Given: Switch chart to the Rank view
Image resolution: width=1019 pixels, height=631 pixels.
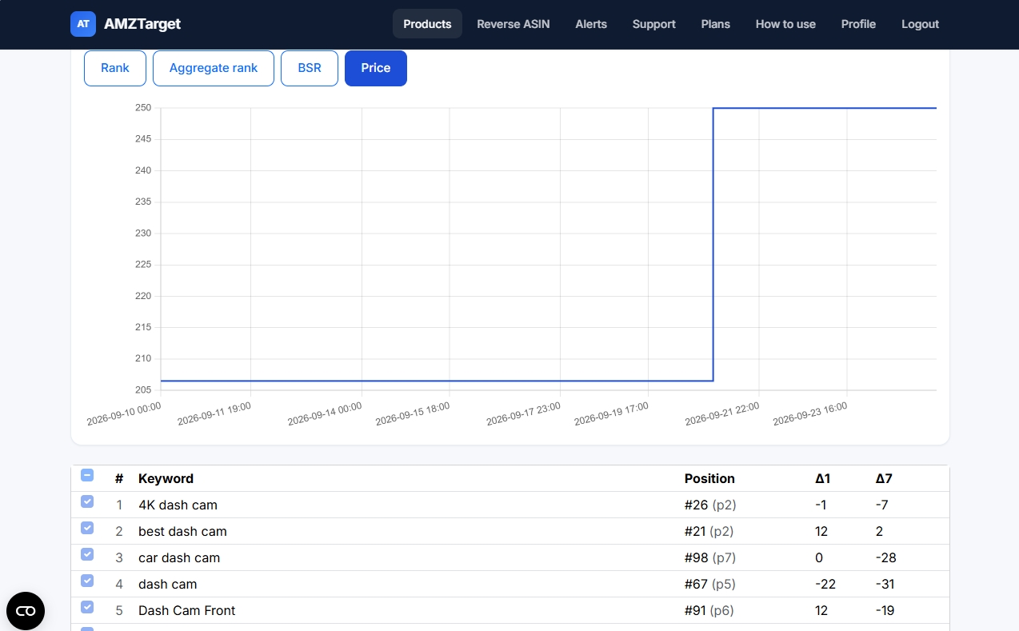Looking at the screenshot, I should [115, 68].
